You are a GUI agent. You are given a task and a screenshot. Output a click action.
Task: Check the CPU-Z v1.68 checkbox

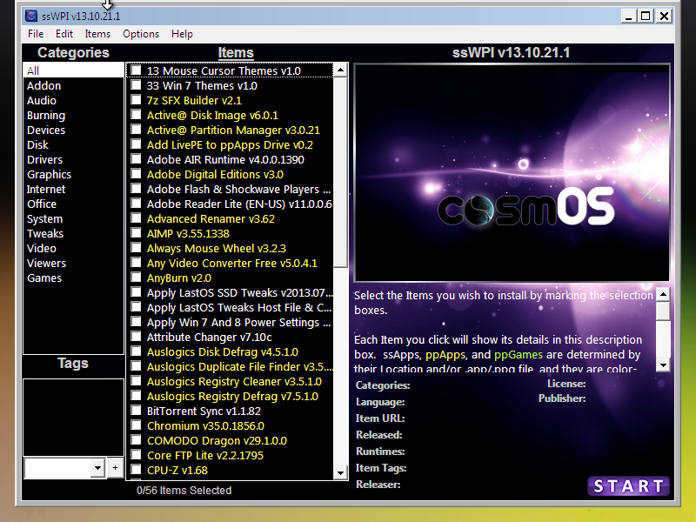(x=136, y=470)
